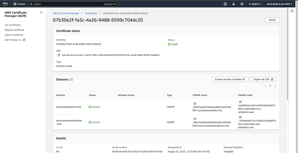Screen dimensions: 298x153
Task: Export domains to CSV
Action: tap(263, 79)
